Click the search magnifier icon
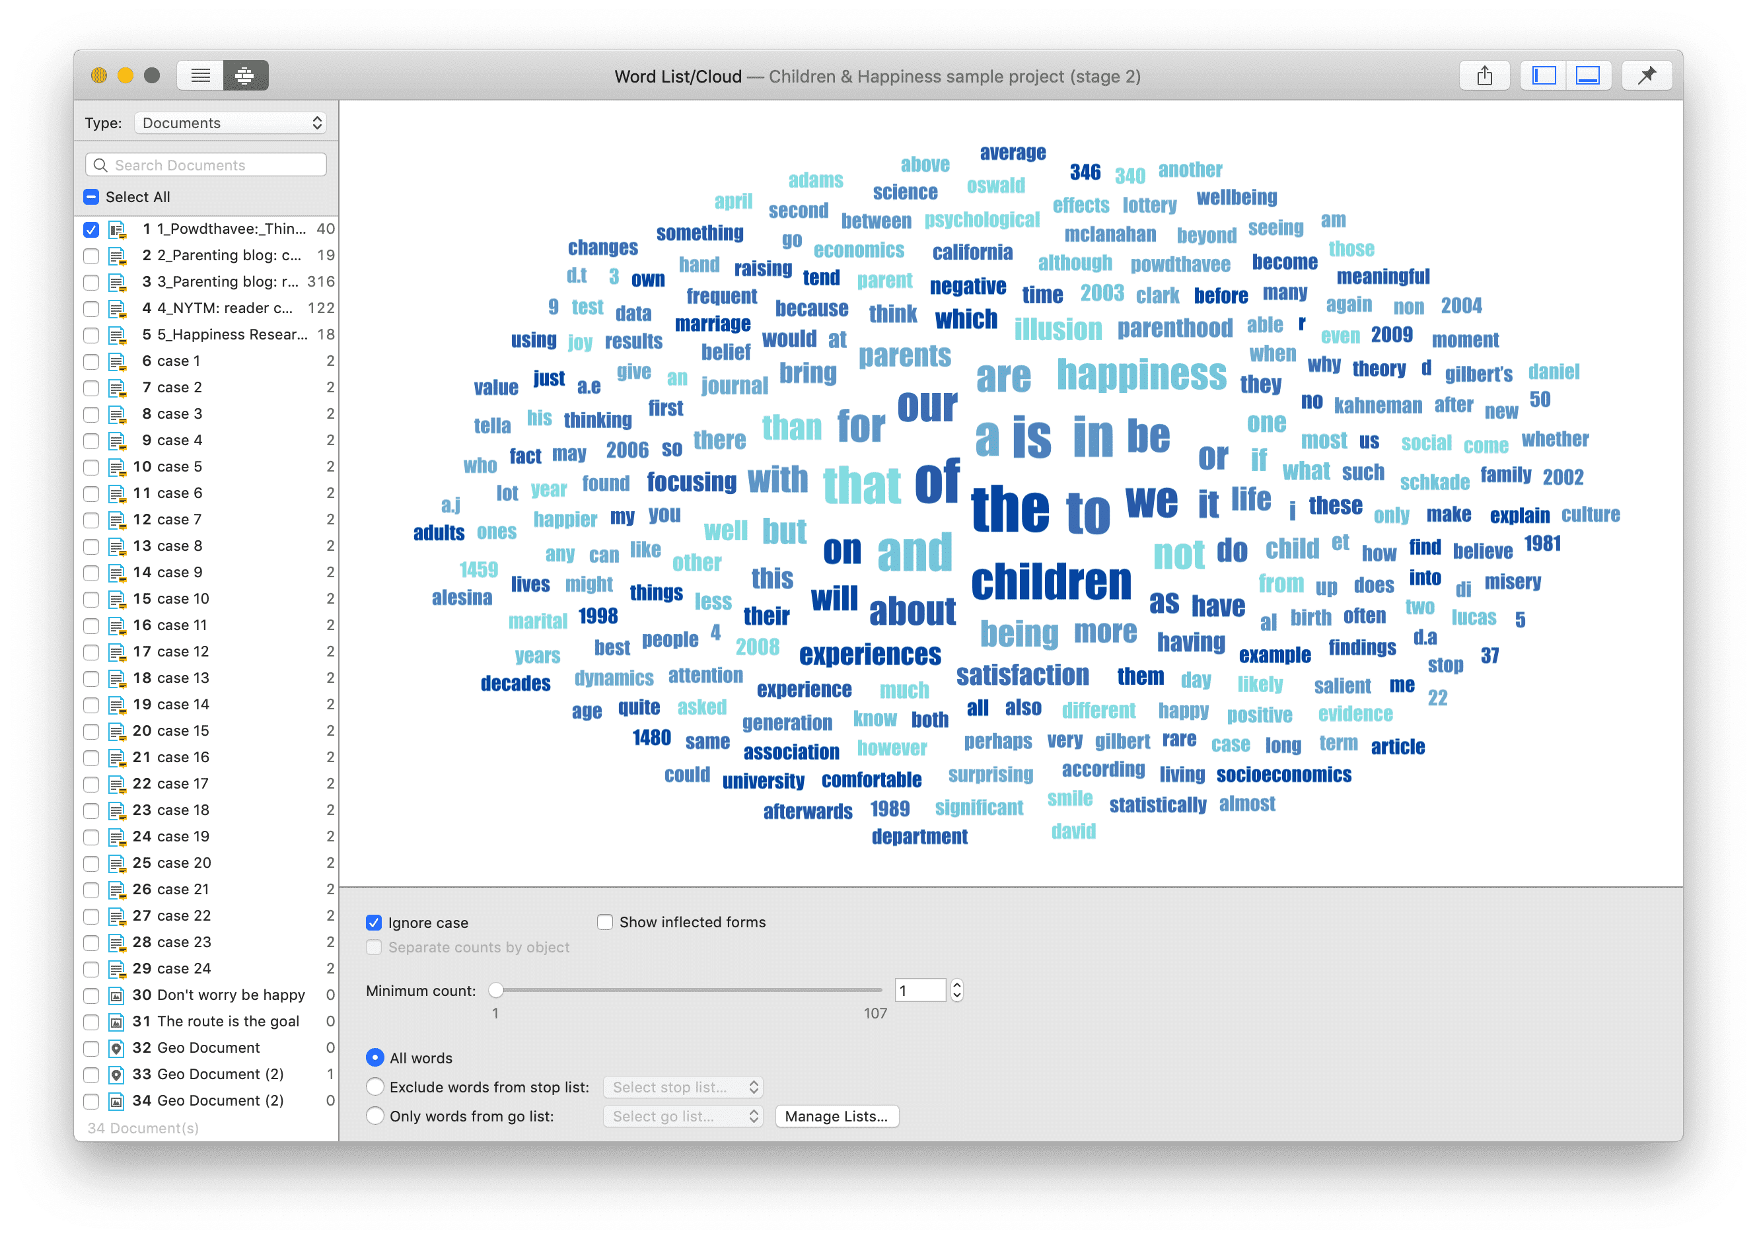 coord(100,165)
